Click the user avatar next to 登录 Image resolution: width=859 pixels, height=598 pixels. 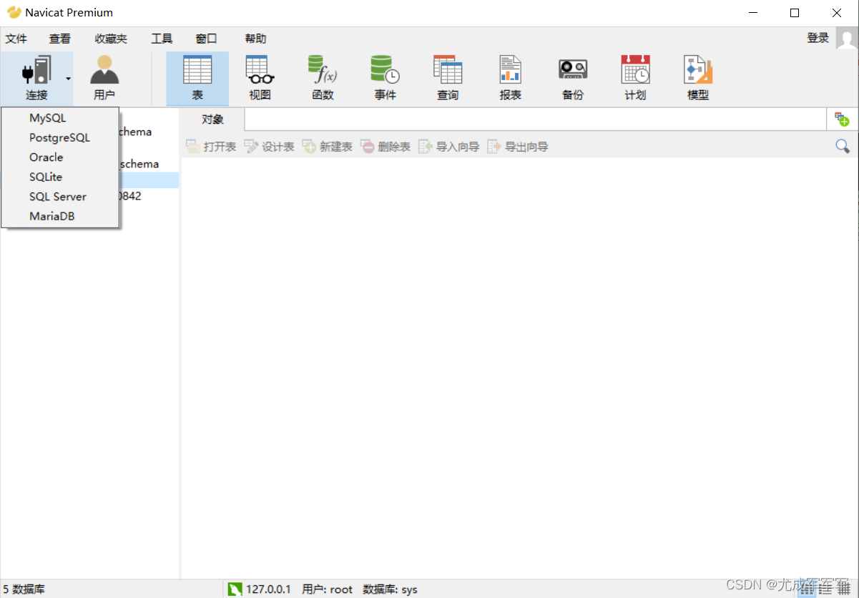(x=847, y=38)
